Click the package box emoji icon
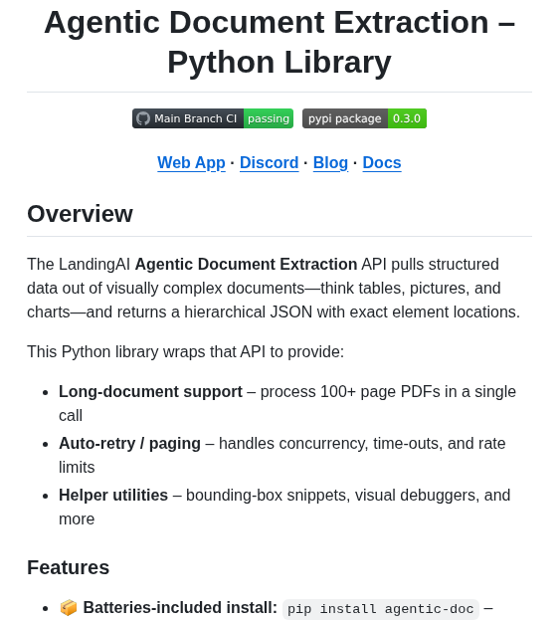This screenshot has height=620, width=560. click(68, 608)
